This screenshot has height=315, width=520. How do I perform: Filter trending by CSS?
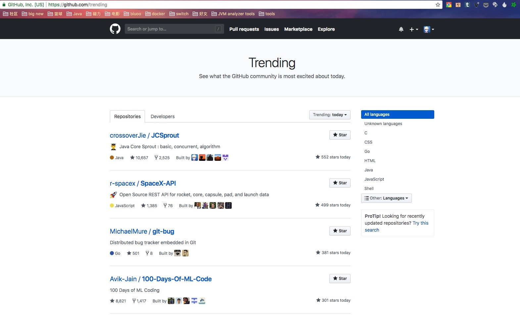click(x=368, y=142)
